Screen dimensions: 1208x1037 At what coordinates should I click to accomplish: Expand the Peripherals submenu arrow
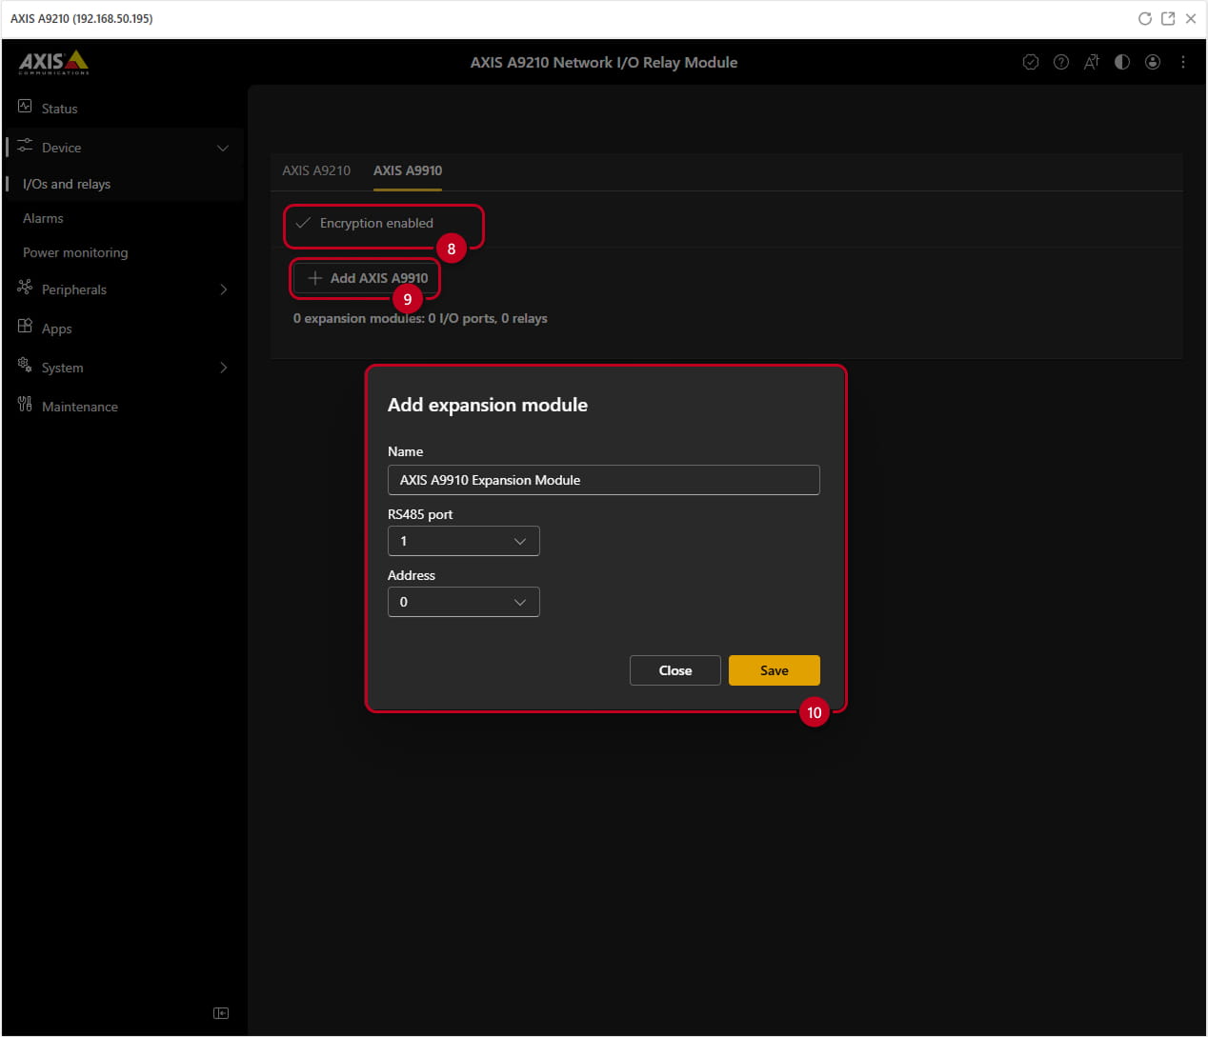click(x=224, y=289)
